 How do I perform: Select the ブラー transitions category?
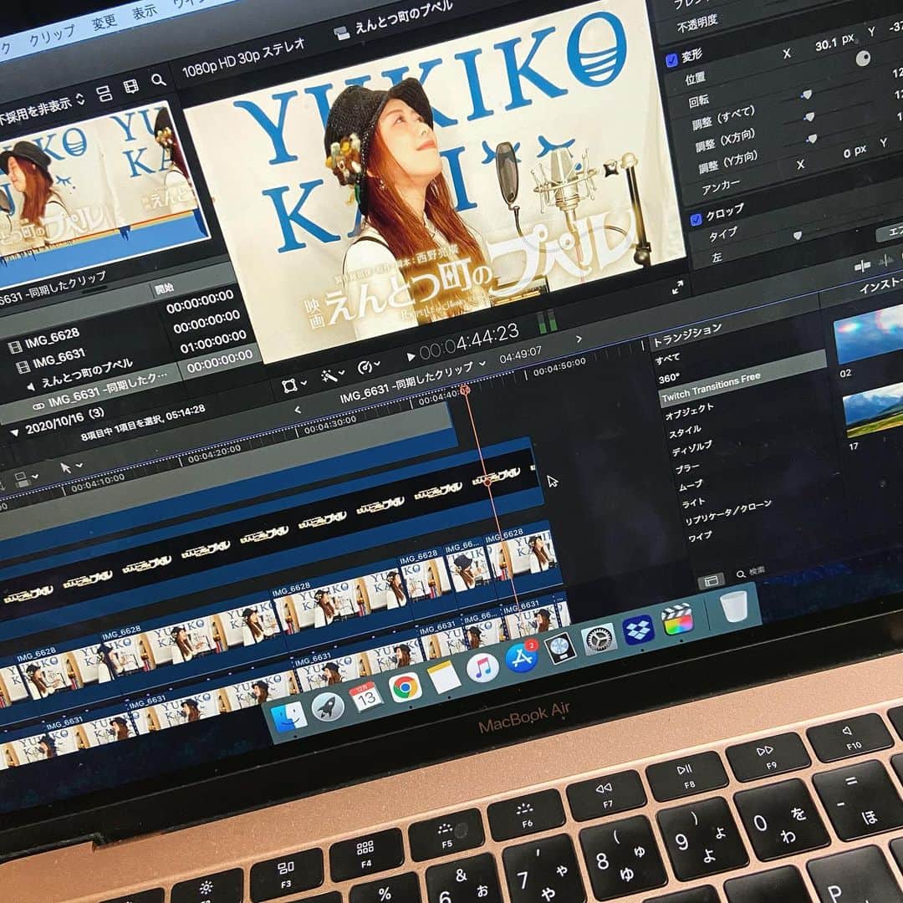(687, 468)
